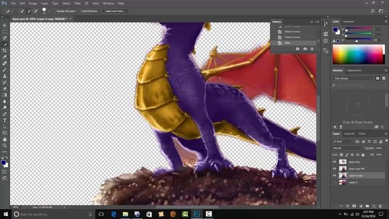
Task: Toggle Auto-Enhance checkbox
Action: coord(79,11)
